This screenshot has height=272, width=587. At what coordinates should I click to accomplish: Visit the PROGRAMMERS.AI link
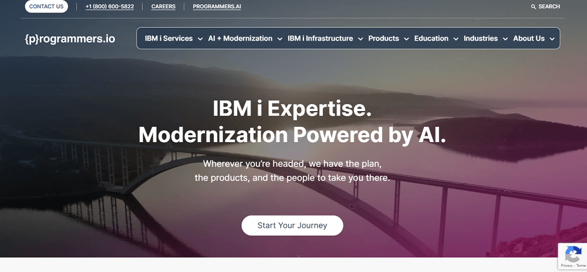pyautogui.click(x=217, y=7)
